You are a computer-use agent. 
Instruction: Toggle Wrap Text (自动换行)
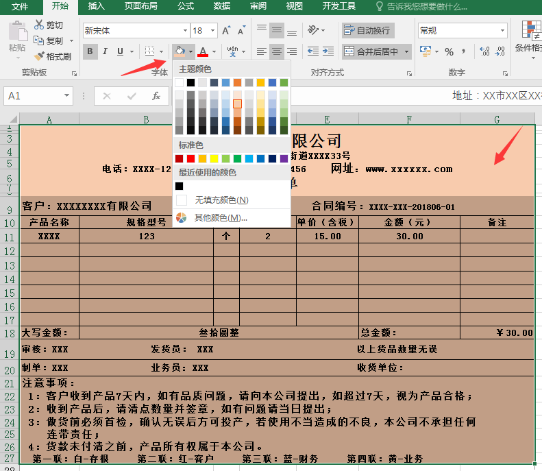368,30
